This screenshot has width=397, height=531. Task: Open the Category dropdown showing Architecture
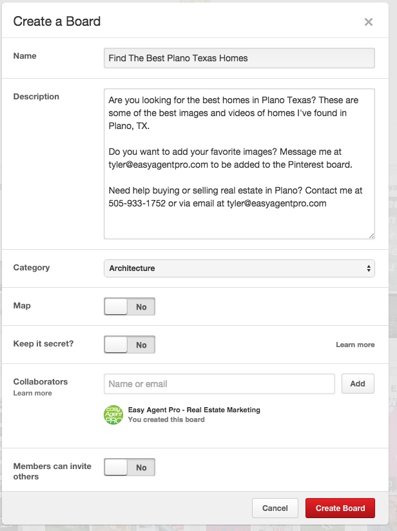pyautogui.click(x=239, y=268)
